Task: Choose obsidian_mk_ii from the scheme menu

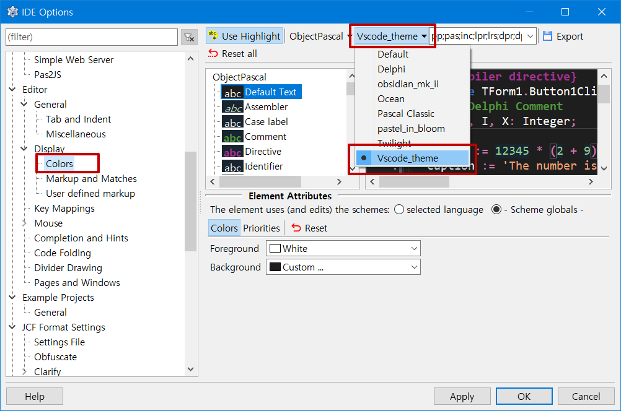Action: coord(412,84)
